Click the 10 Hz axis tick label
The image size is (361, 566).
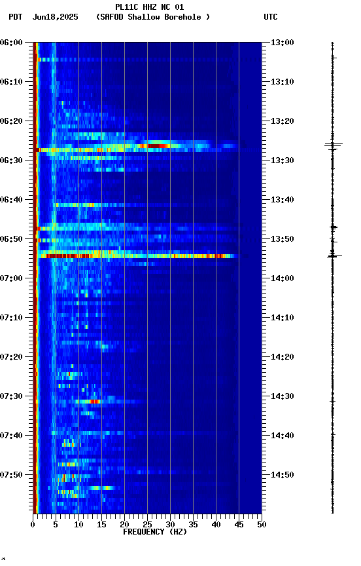[78, 525]
